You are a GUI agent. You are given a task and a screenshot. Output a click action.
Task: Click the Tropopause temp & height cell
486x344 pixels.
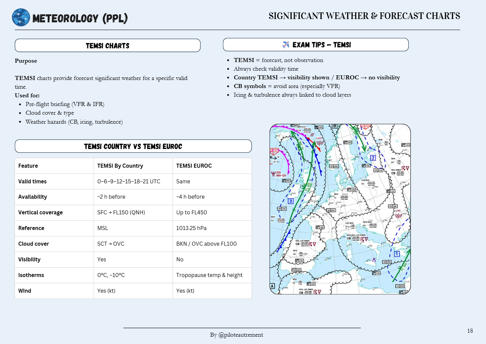[209, 275]
